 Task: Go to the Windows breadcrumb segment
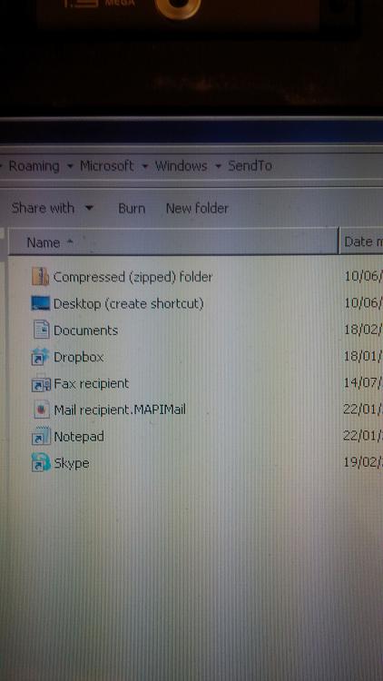coord(182,166)
